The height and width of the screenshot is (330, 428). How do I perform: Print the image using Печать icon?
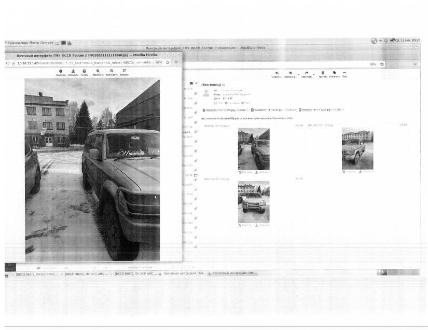84,72
